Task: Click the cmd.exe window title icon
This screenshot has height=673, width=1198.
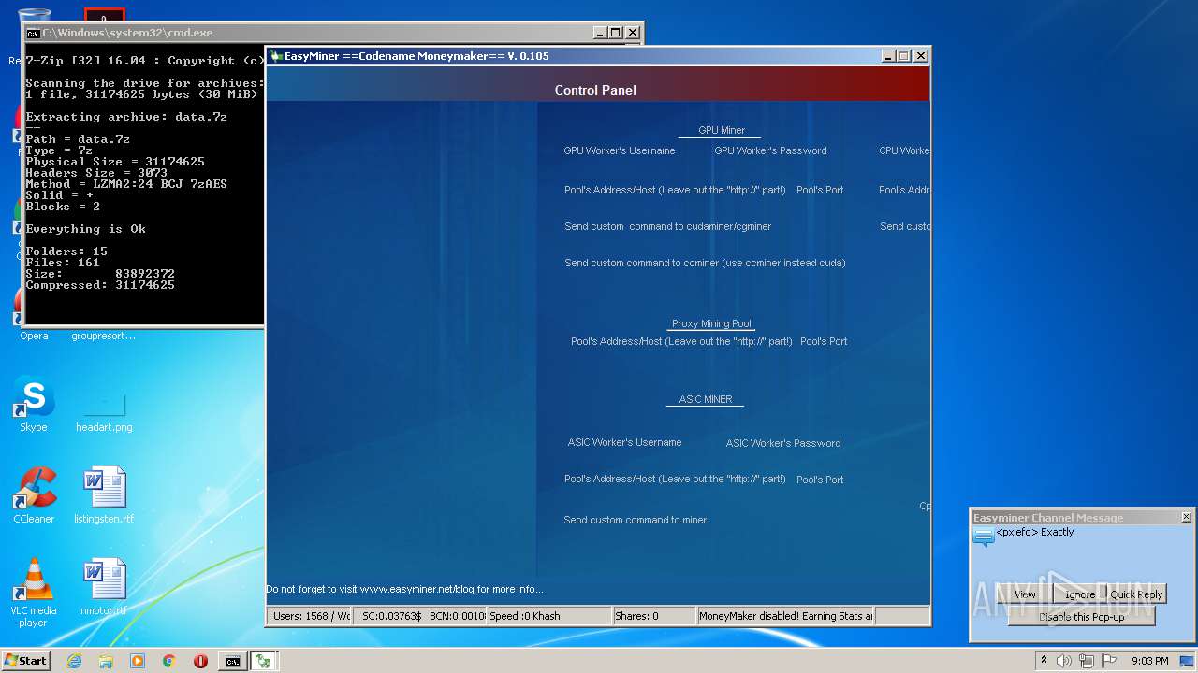Action: 33,33
